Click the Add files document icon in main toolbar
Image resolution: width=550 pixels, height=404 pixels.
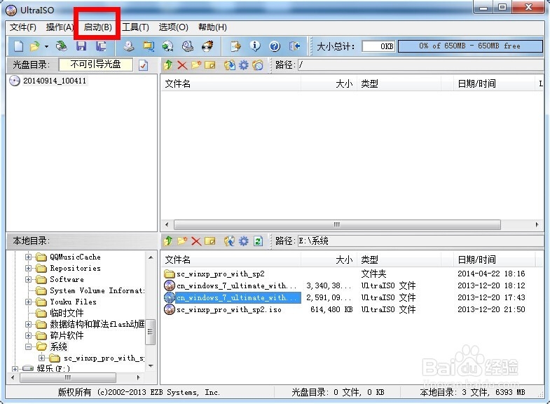point(235,46)
